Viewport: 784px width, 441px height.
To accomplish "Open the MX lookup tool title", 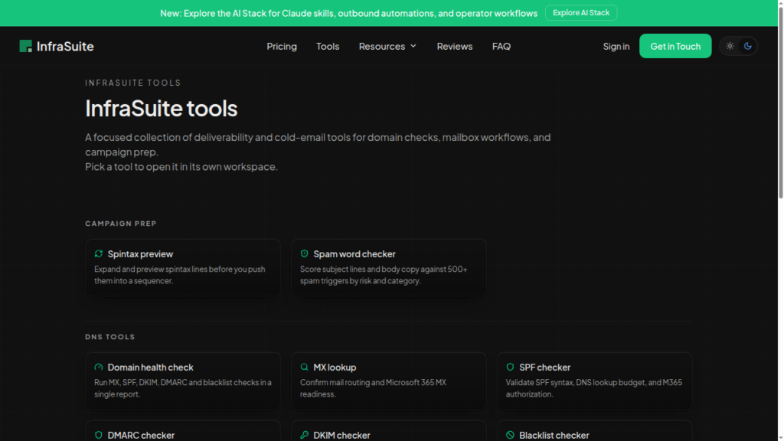I will [x=335, y=367].
